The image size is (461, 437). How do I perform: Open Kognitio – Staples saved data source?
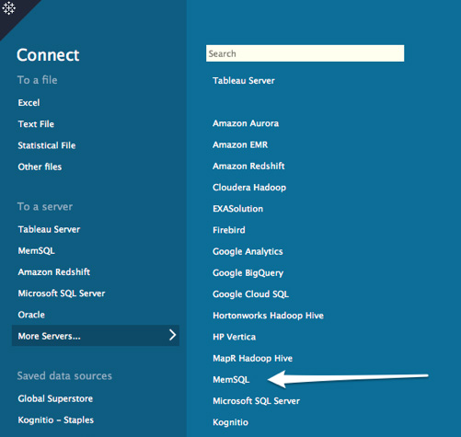click(x=56, y=420)
